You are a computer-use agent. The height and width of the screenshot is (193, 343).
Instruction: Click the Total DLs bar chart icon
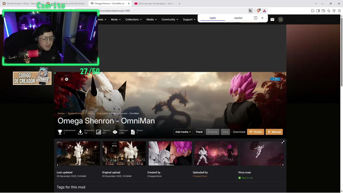point(99,132)
